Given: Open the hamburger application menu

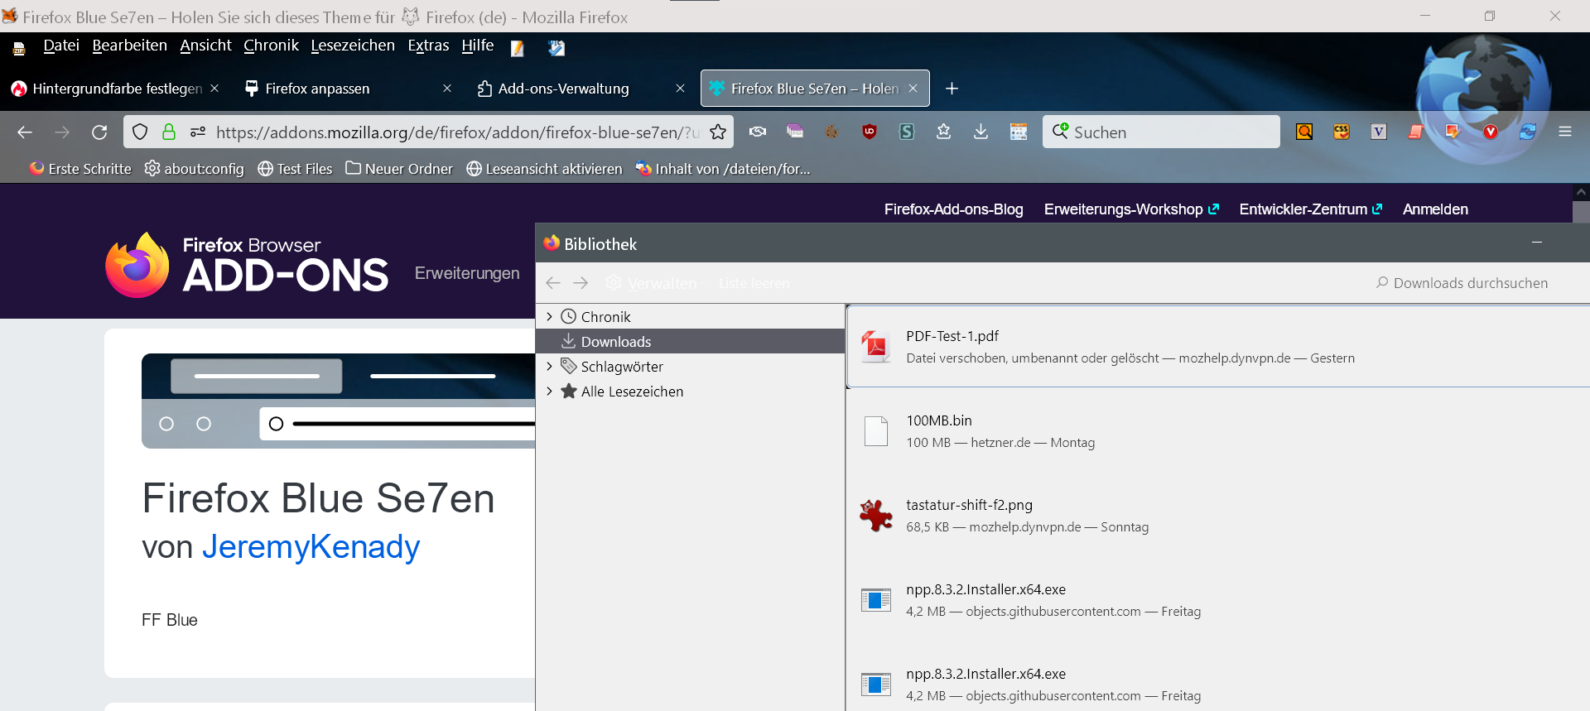Looking at the screenshot, I should (1564, 132).
